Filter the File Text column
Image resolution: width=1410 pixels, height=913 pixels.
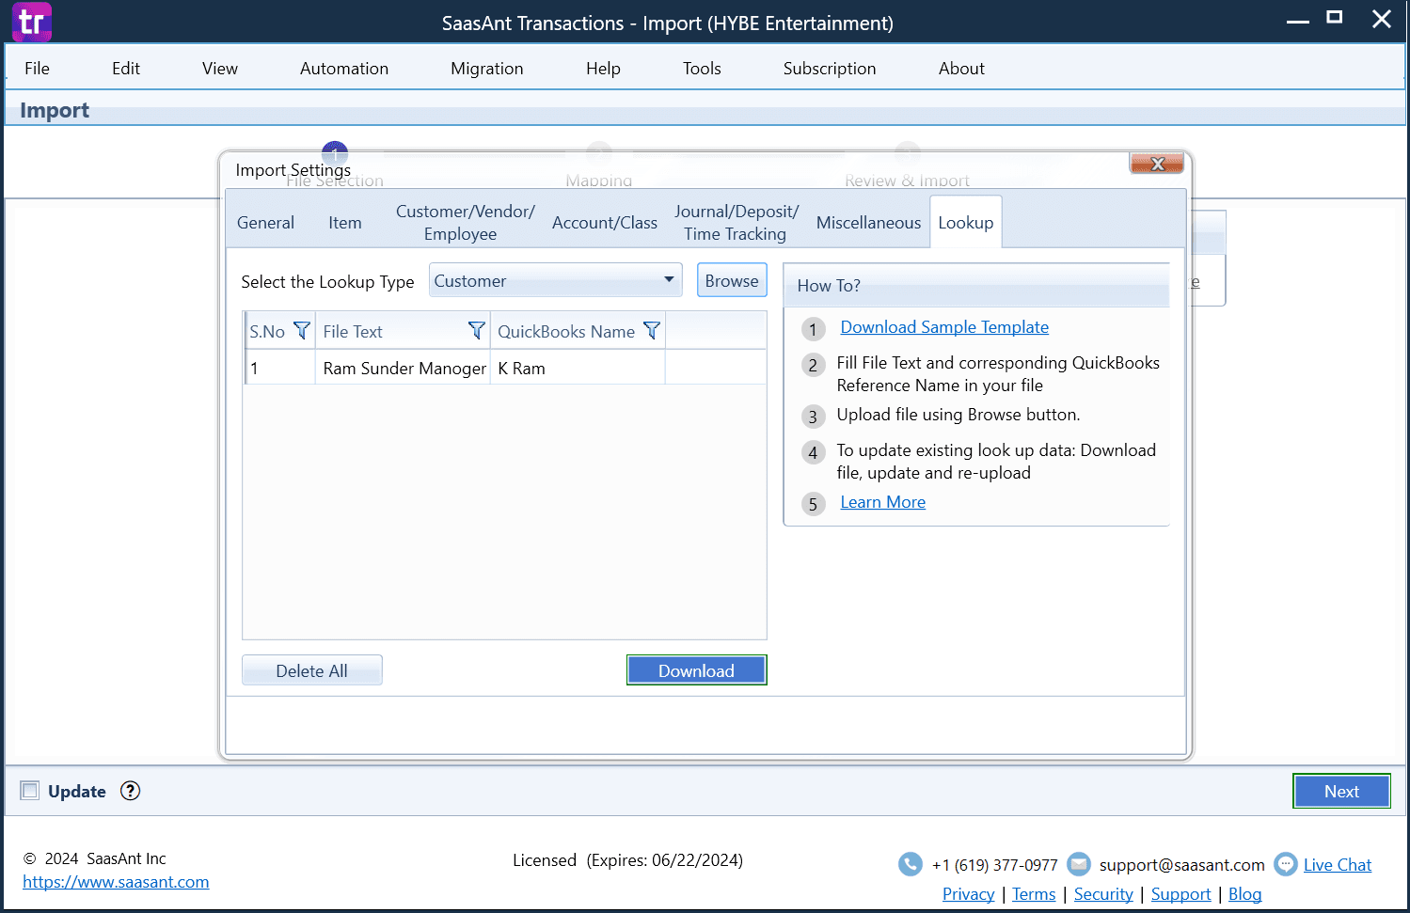(477, 330)
